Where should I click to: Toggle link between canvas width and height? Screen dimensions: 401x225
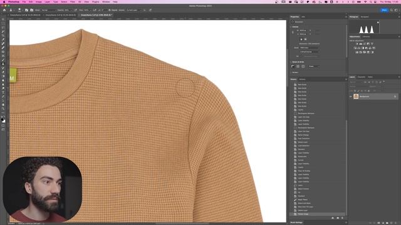pos(293,32)
